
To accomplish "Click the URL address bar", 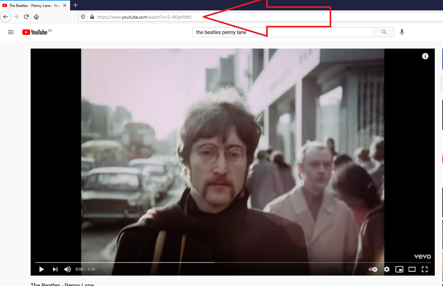I will [260, 17].
